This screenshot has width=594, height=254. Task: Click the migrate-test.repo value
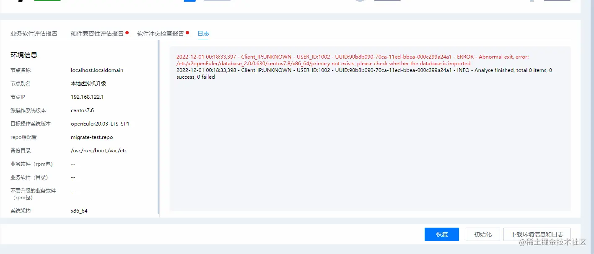click(x=92, y=137)
